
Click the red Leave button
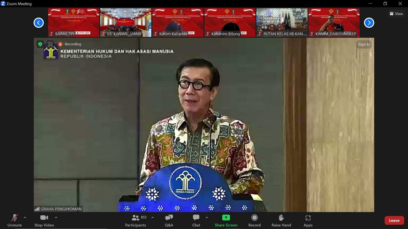394,220
